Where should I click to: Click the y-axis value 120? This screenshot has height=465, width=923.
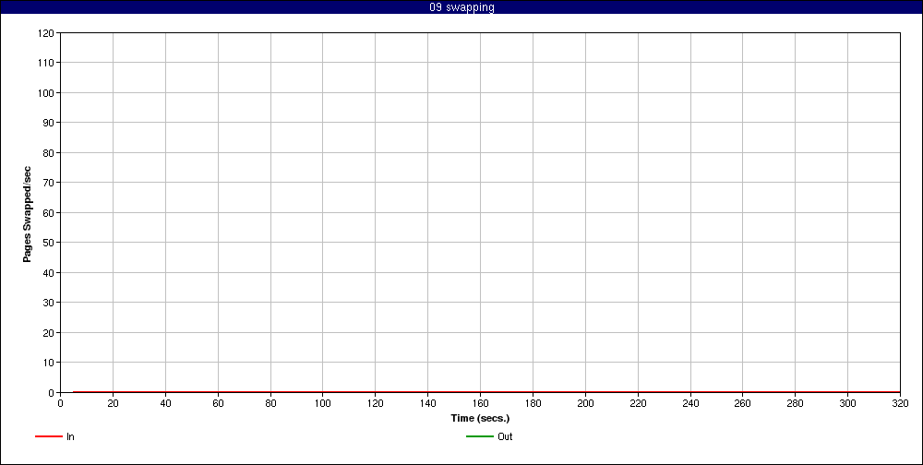point(47,33)
